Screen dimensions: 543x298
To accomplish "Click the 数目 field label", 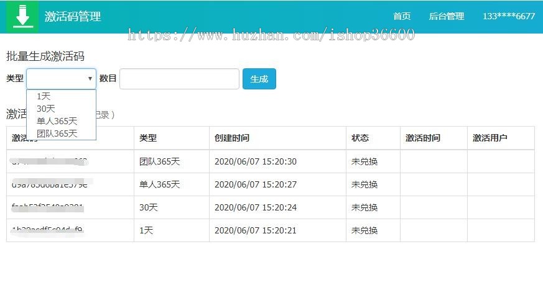I will pyautogui.click(x=108, y=78).
